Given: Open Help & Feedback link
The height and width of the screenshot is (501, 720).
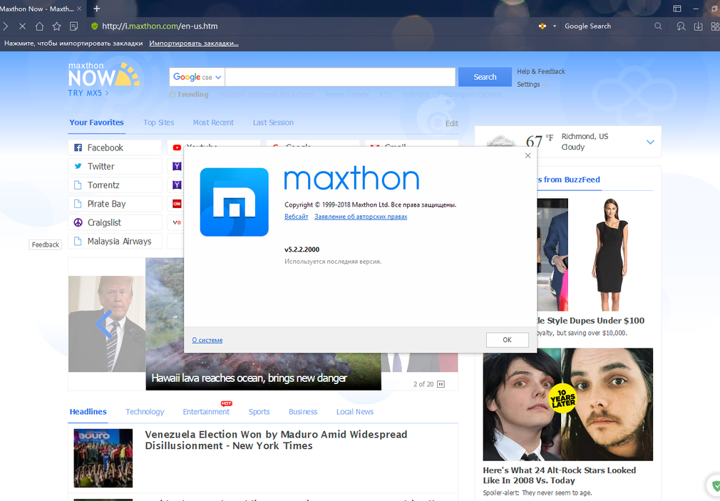Looking at the screenshot, I should coord(541,71).
